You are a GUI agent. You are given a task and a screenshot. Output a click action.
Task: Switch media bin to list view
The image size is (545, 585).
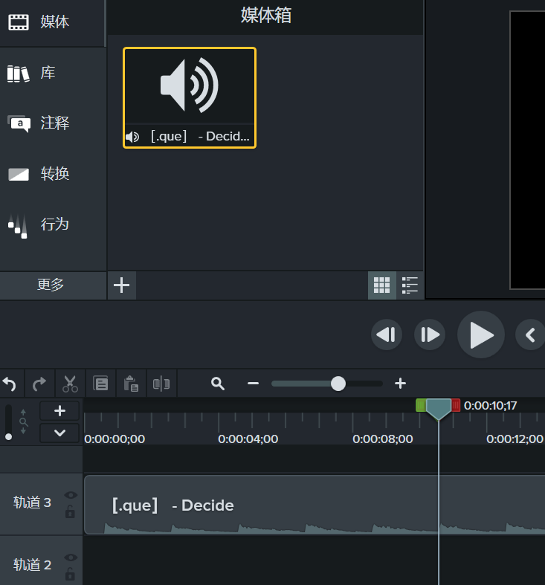tap(410, 285)
